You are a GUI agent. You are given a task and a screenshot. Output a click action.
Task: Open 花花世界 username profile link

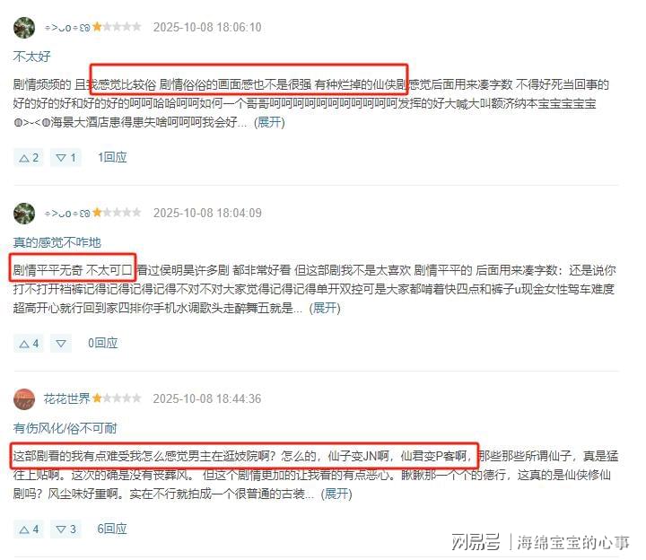(66, 398)
